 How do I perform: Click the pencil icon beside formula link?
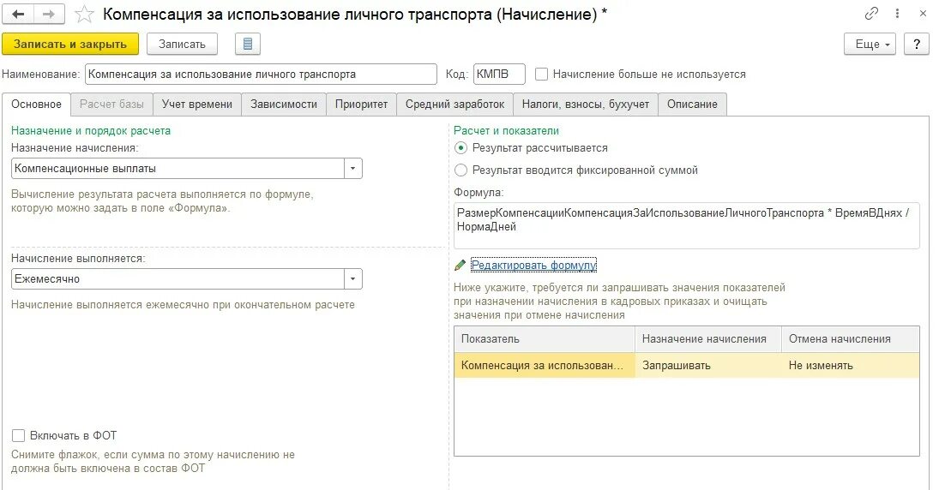[460, 266]
